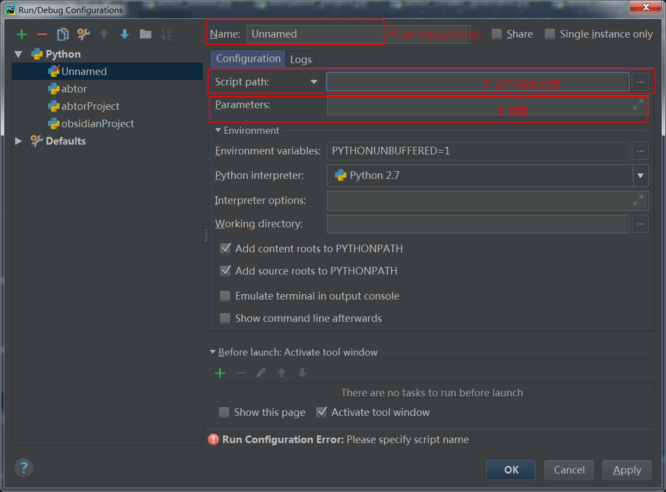This screenshot has width=666, height=492.
Task: Edit before launch task pencil icon
Action: [261, 373]
